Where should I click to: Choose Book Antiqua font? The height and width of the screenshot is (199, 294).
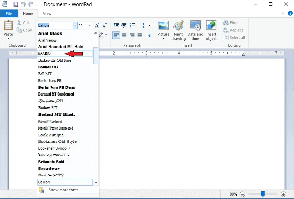65,135
